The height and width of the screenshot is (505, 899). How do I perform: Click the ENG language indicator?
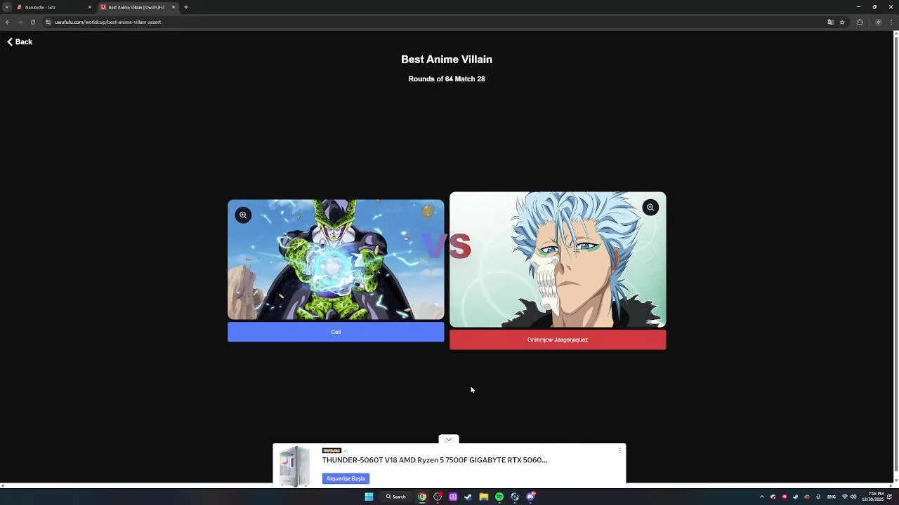pyautogui.click(x=832, y=497)
